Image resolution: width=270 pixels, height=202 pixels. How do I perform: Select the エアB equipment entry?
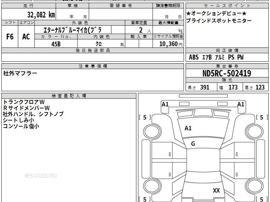[x=207, y=57]
